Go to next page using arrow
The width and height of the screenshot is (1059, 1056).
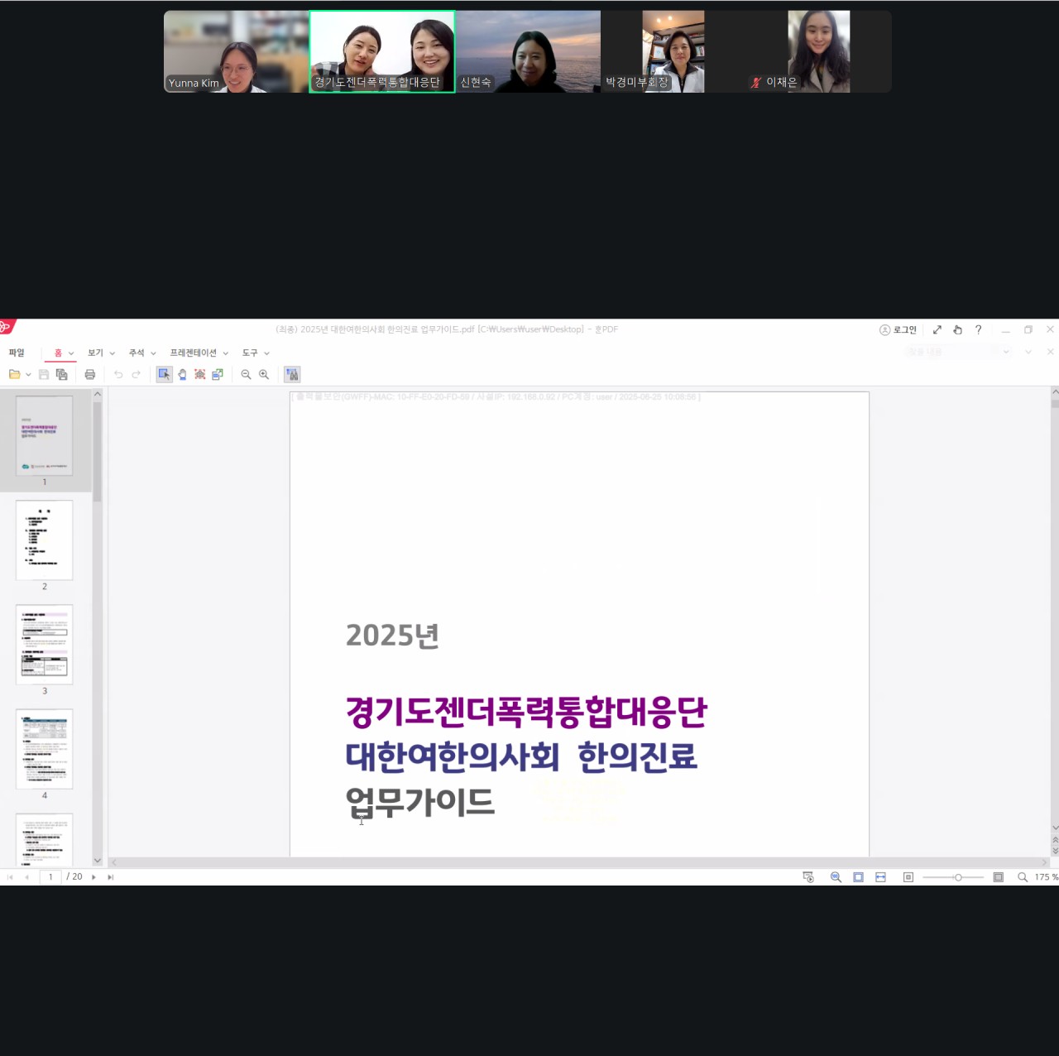[x=93, y=877]
